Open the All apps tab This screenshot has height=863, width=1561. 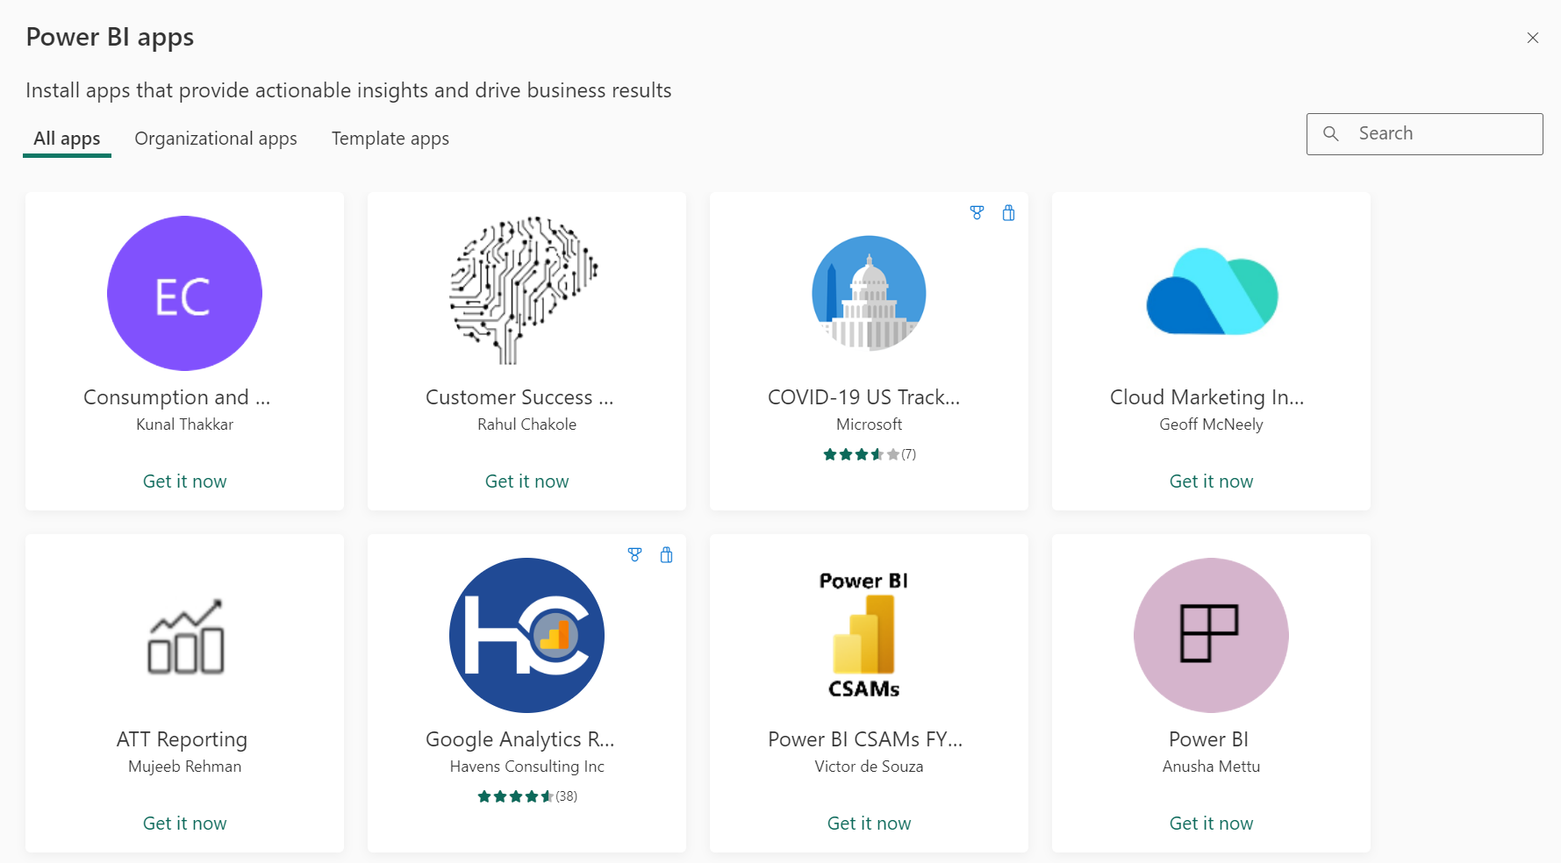(x=67, y=139)
